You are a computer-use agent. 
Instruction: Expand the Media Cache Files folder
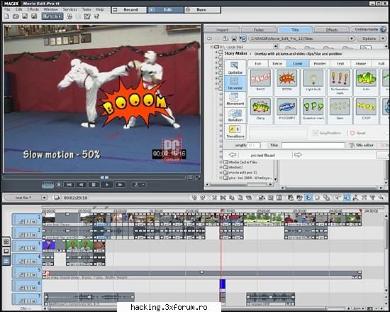coord(221,162)
